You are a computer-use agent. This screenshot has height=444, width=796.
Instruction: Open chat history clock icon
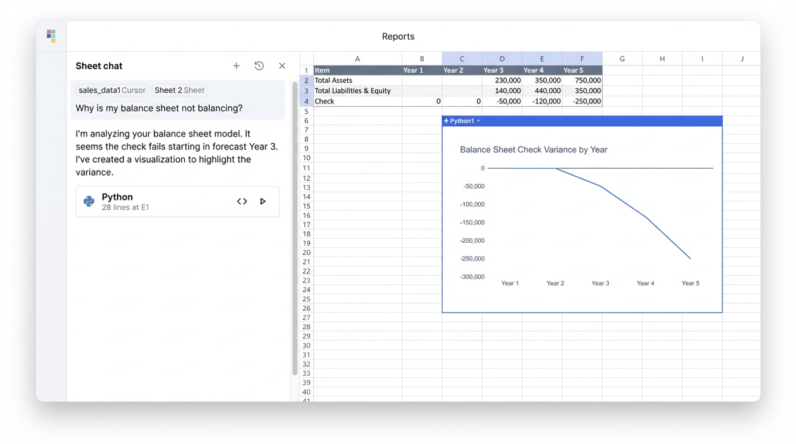click(x=259, y=66)
